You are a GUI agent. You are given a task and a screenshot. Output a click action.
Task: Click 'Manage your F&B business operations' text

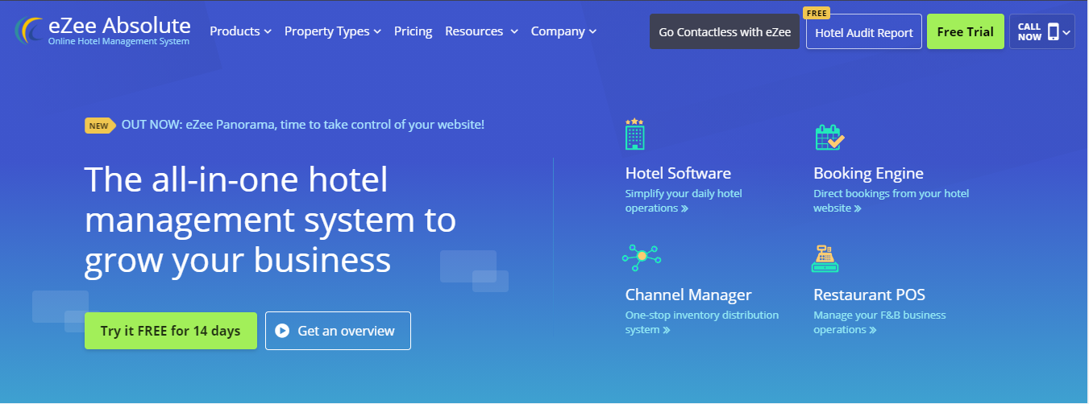(879, 323)
